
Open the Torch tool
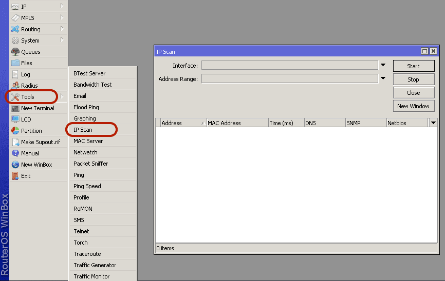pos(103,243)
